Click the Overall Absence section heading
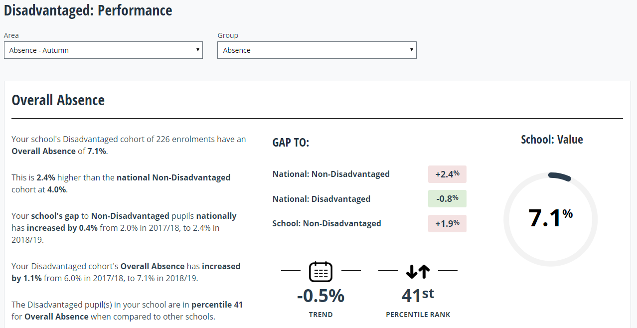This screenshot has height=328, width=637. pos(58,100)
